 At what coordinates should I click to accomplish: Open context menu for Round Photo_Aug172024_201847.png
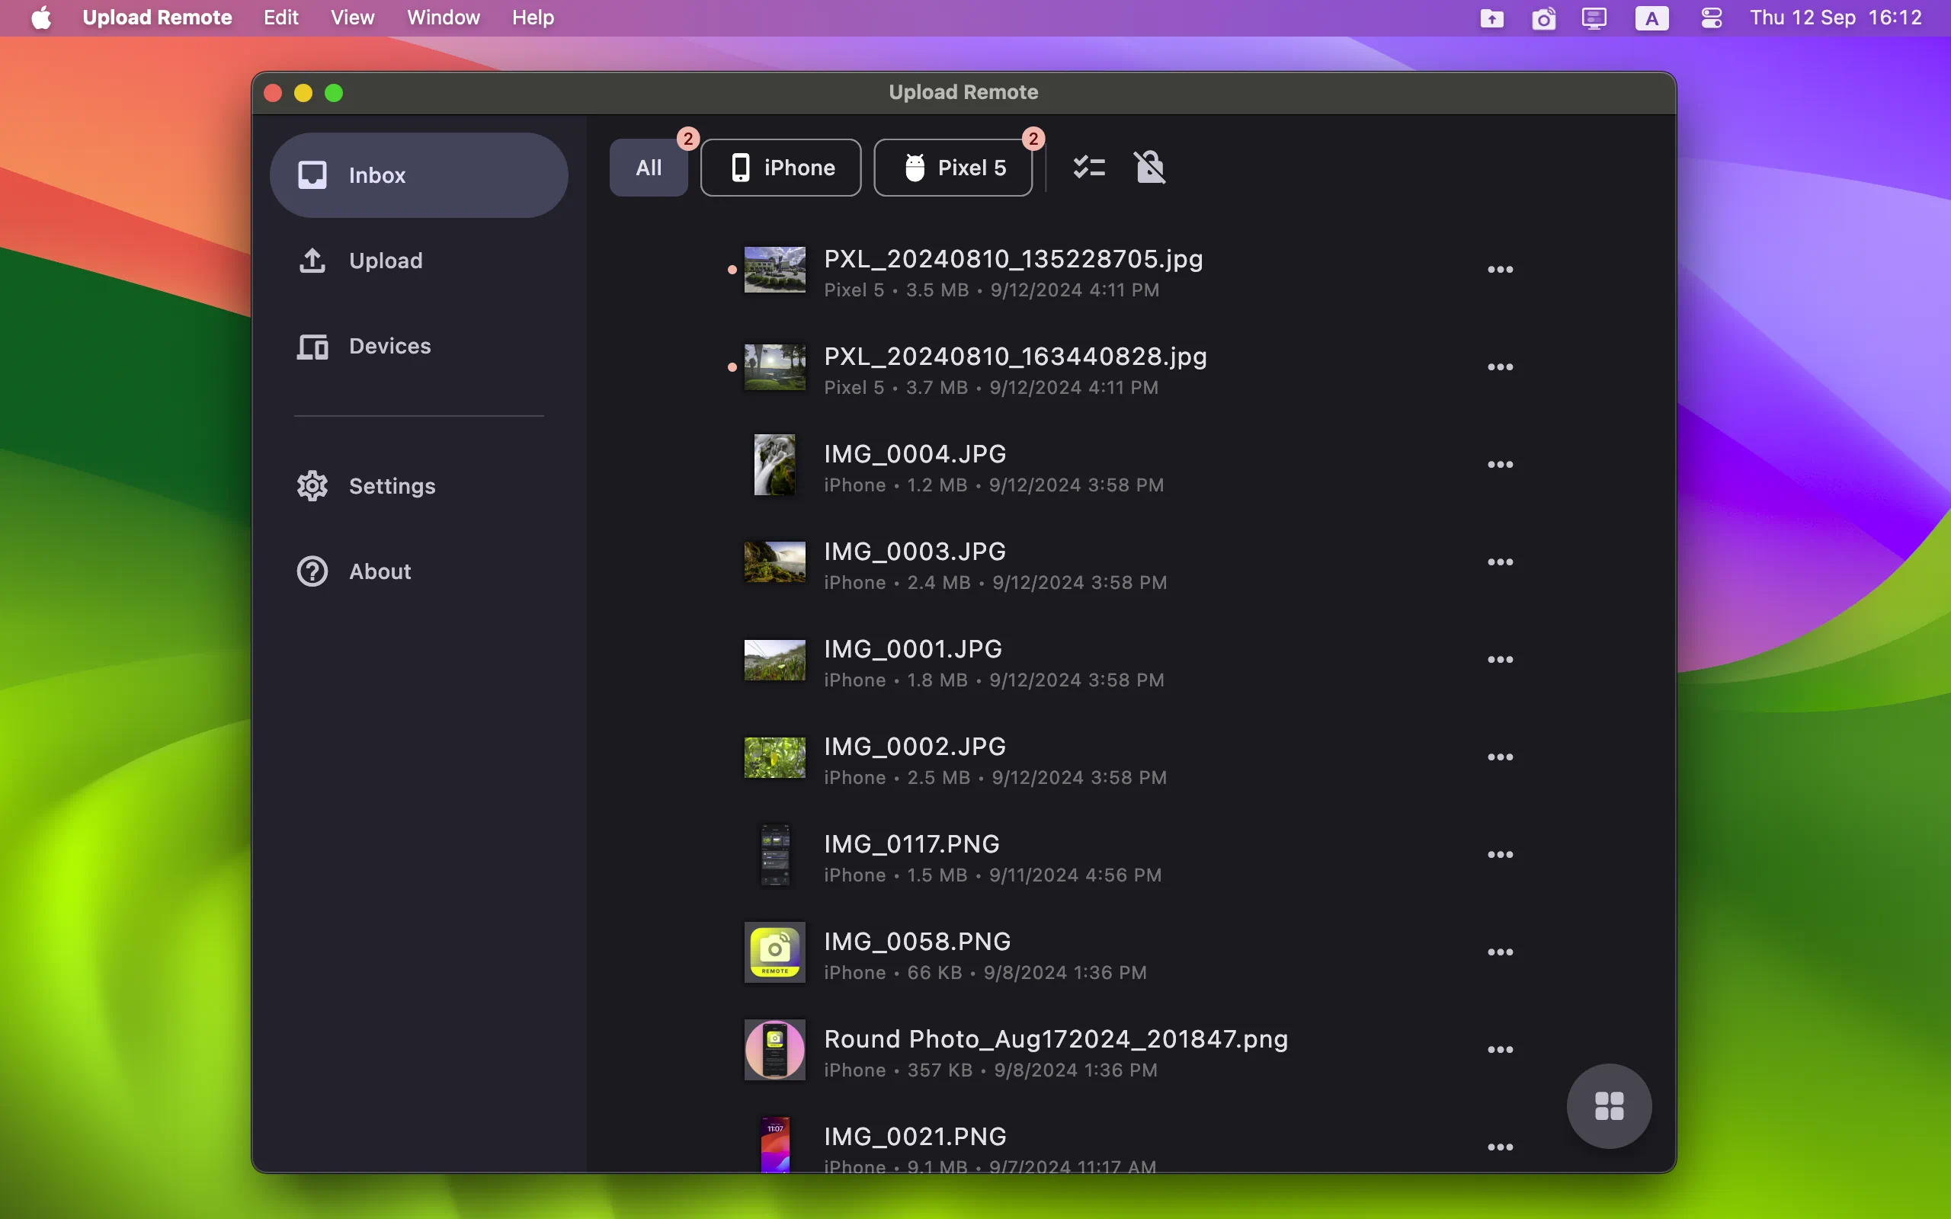coord(1500,1049)
